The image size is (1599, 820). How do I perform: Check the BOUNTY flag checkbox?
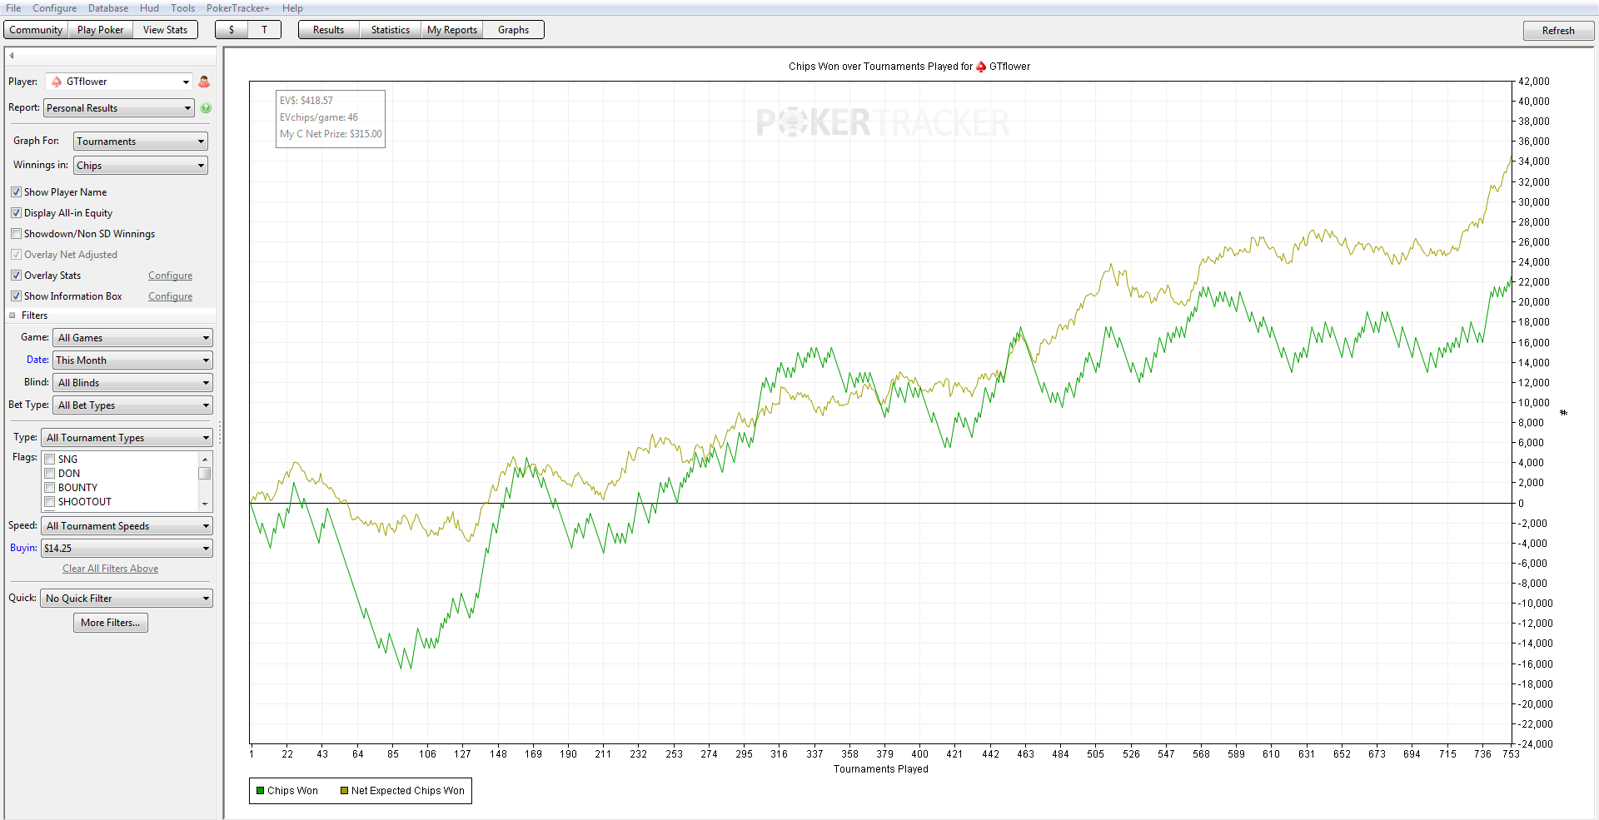pyautogui.click(x=50, y=488)
